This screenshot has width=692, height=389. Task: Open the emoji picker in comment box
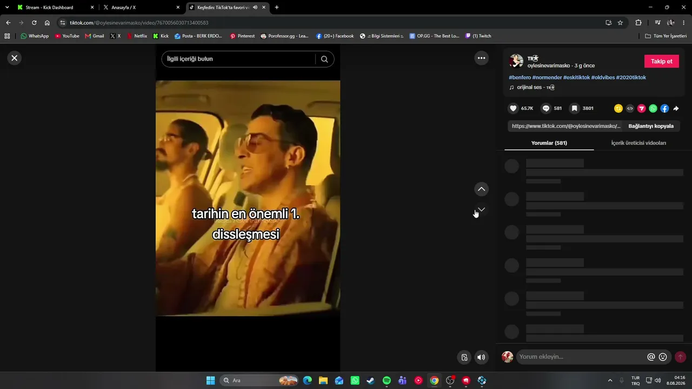point(663,357)
